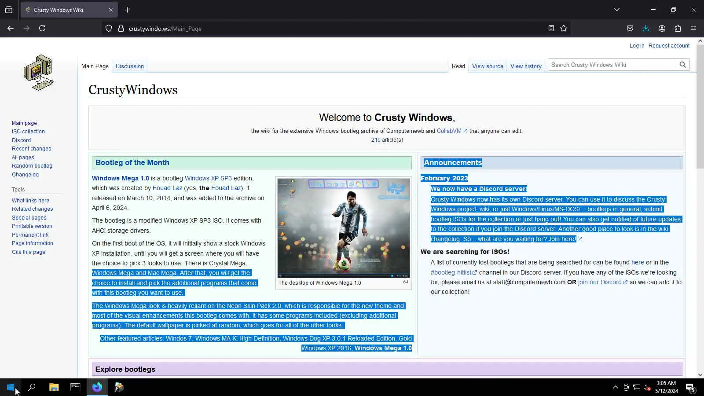Open a new browser tab
This screenshot has width=704, height=396.
tap(127, 10)
